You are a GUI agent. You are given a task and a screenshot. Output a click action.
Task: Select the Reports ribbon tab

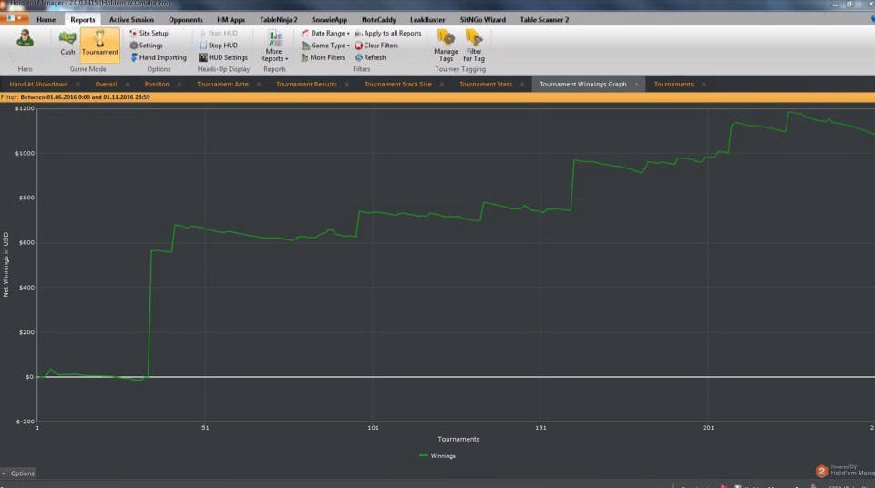83,19
